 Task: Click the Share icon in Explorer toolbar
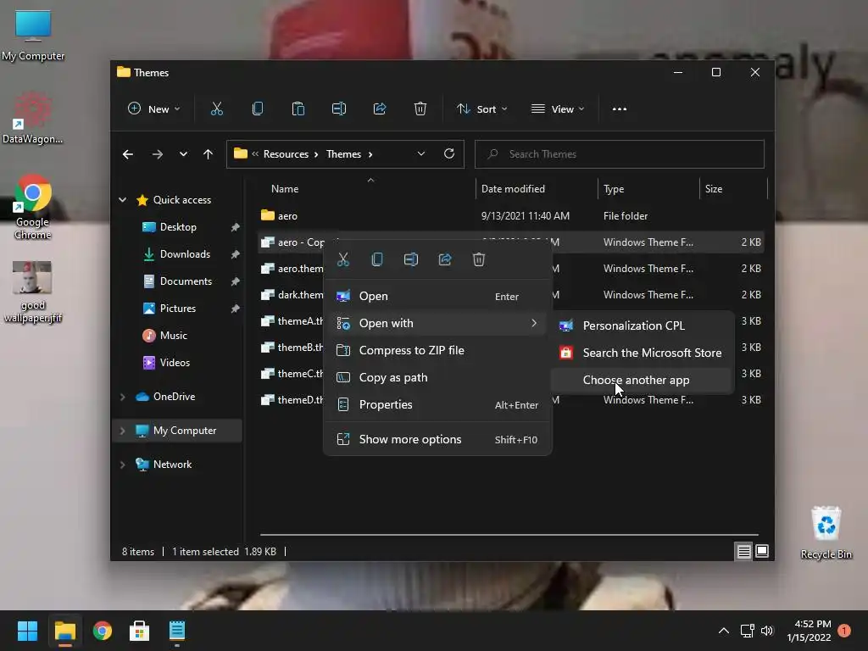[x=380, y=109]
